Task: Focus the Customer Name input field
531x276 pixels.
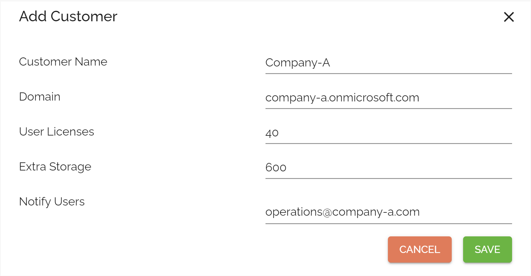Action: [388, 63]
